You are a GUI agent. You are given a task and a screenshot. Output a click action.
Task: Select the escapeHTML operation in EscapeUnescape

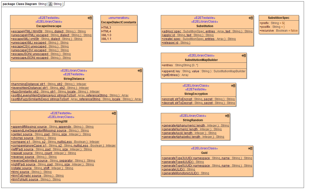[48, 31]
